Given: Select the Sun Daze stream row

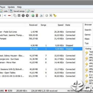Looking at the screenshot, I should click(41, 59).
